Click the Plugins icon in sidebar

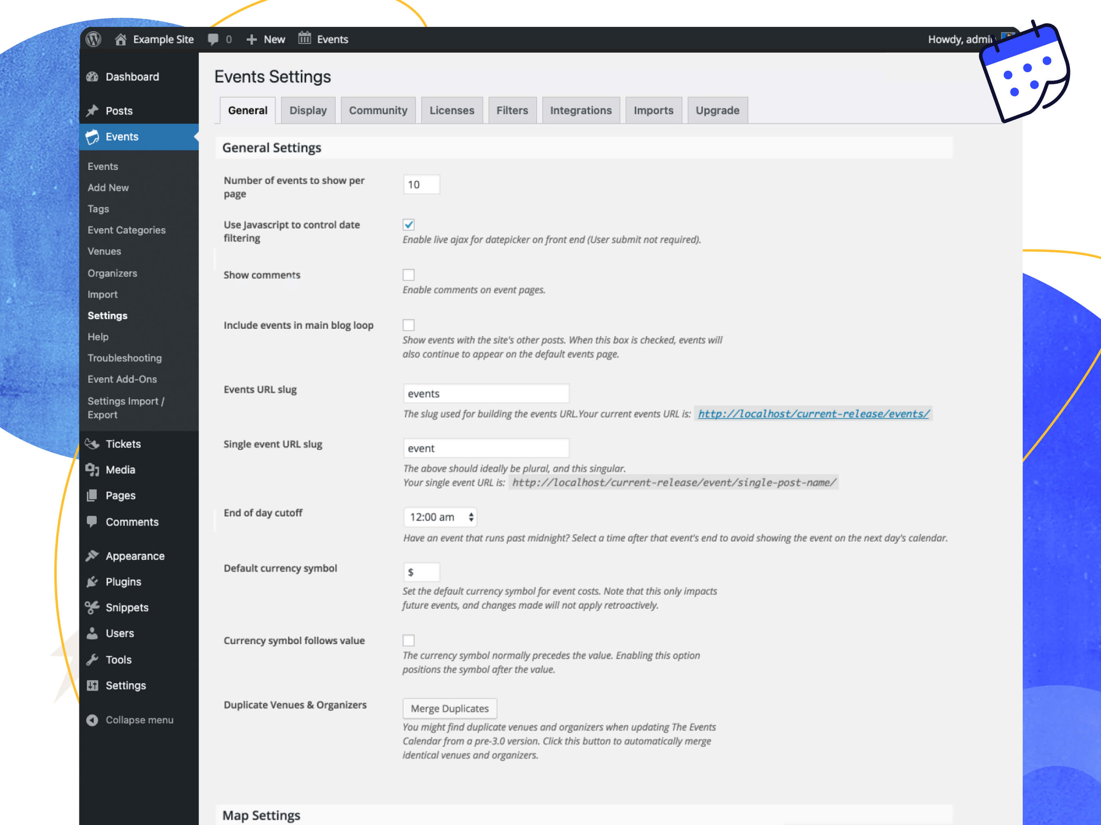click(x=94, y=581)
